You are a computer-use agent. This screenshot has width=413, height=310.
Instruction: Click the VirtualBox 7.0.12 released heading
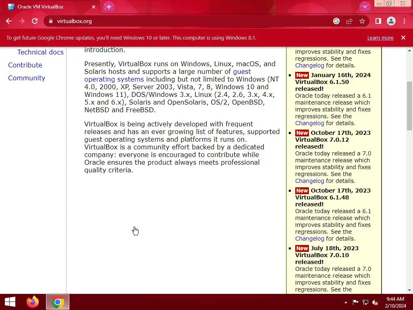pyautogui.click(x=322, y=143)
